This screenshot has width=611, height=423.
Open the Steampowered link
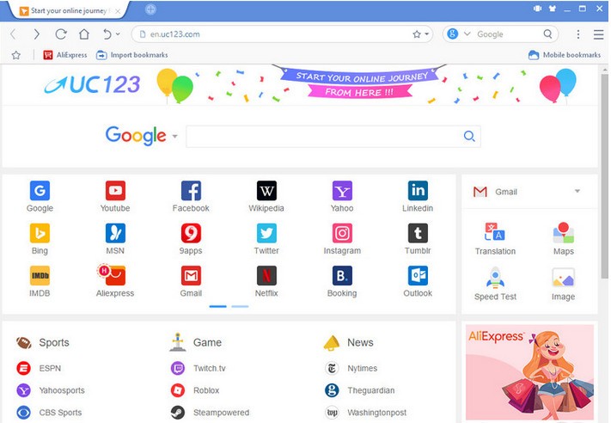(210, 413)
